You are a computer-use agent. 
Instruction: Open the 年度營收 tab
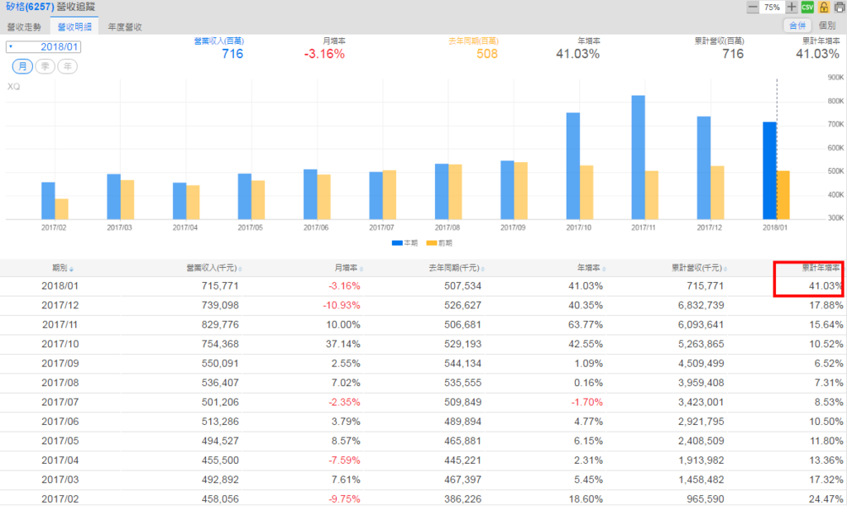(x=125, y=26)
